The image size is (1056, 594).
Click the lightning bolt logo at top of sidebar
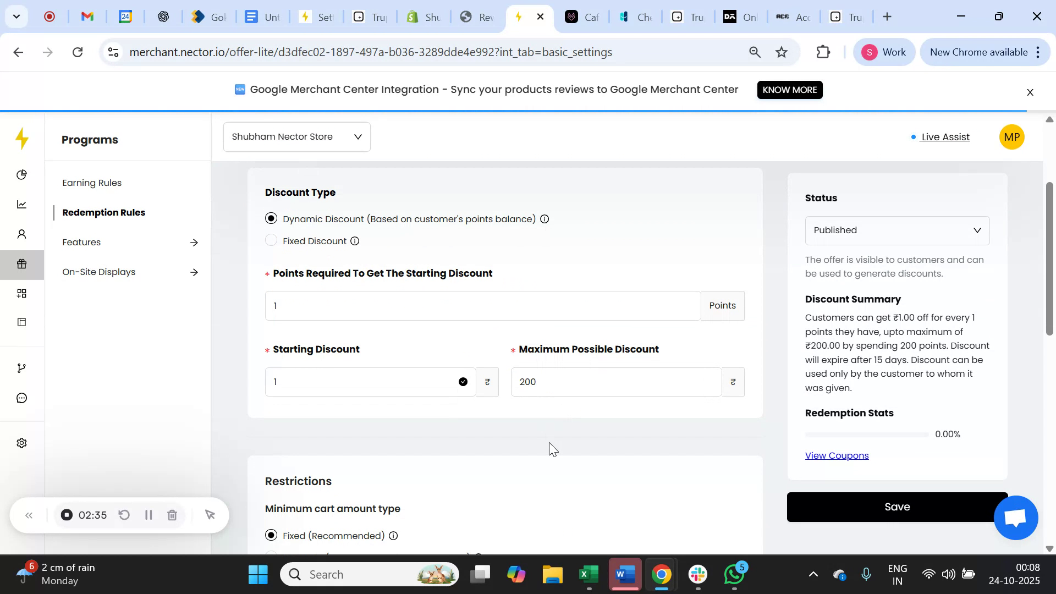[x=22, y=139]
